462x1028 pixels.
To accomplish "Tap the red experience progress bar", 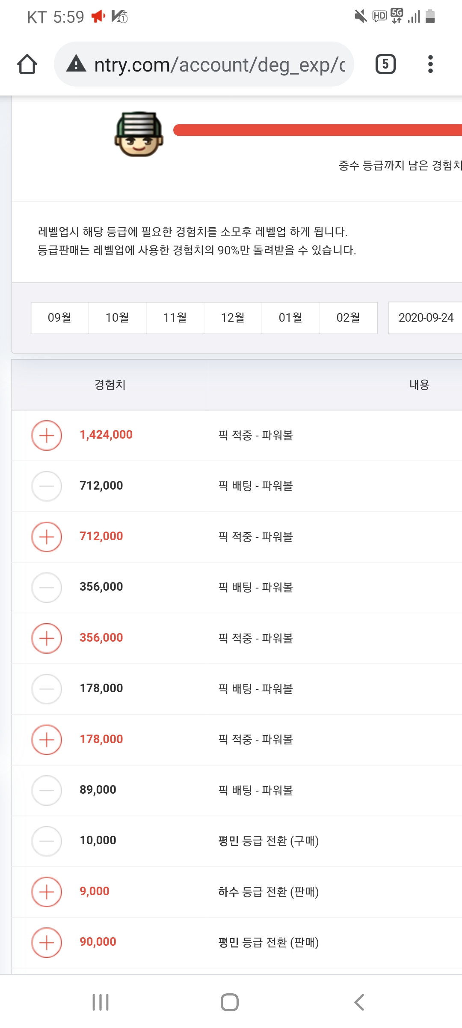I will [x=317, y=130].
